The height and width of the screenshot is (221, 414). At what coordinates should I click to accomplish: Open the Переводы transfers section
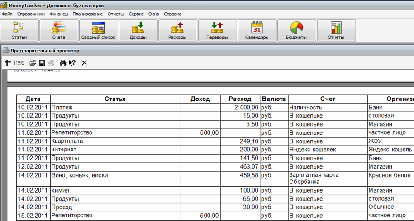[217, 30]
